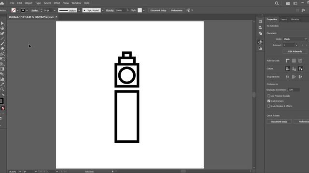Expand the opacity slider arrow
Viewport: 309px width, 173px height.
click(127, 10)
